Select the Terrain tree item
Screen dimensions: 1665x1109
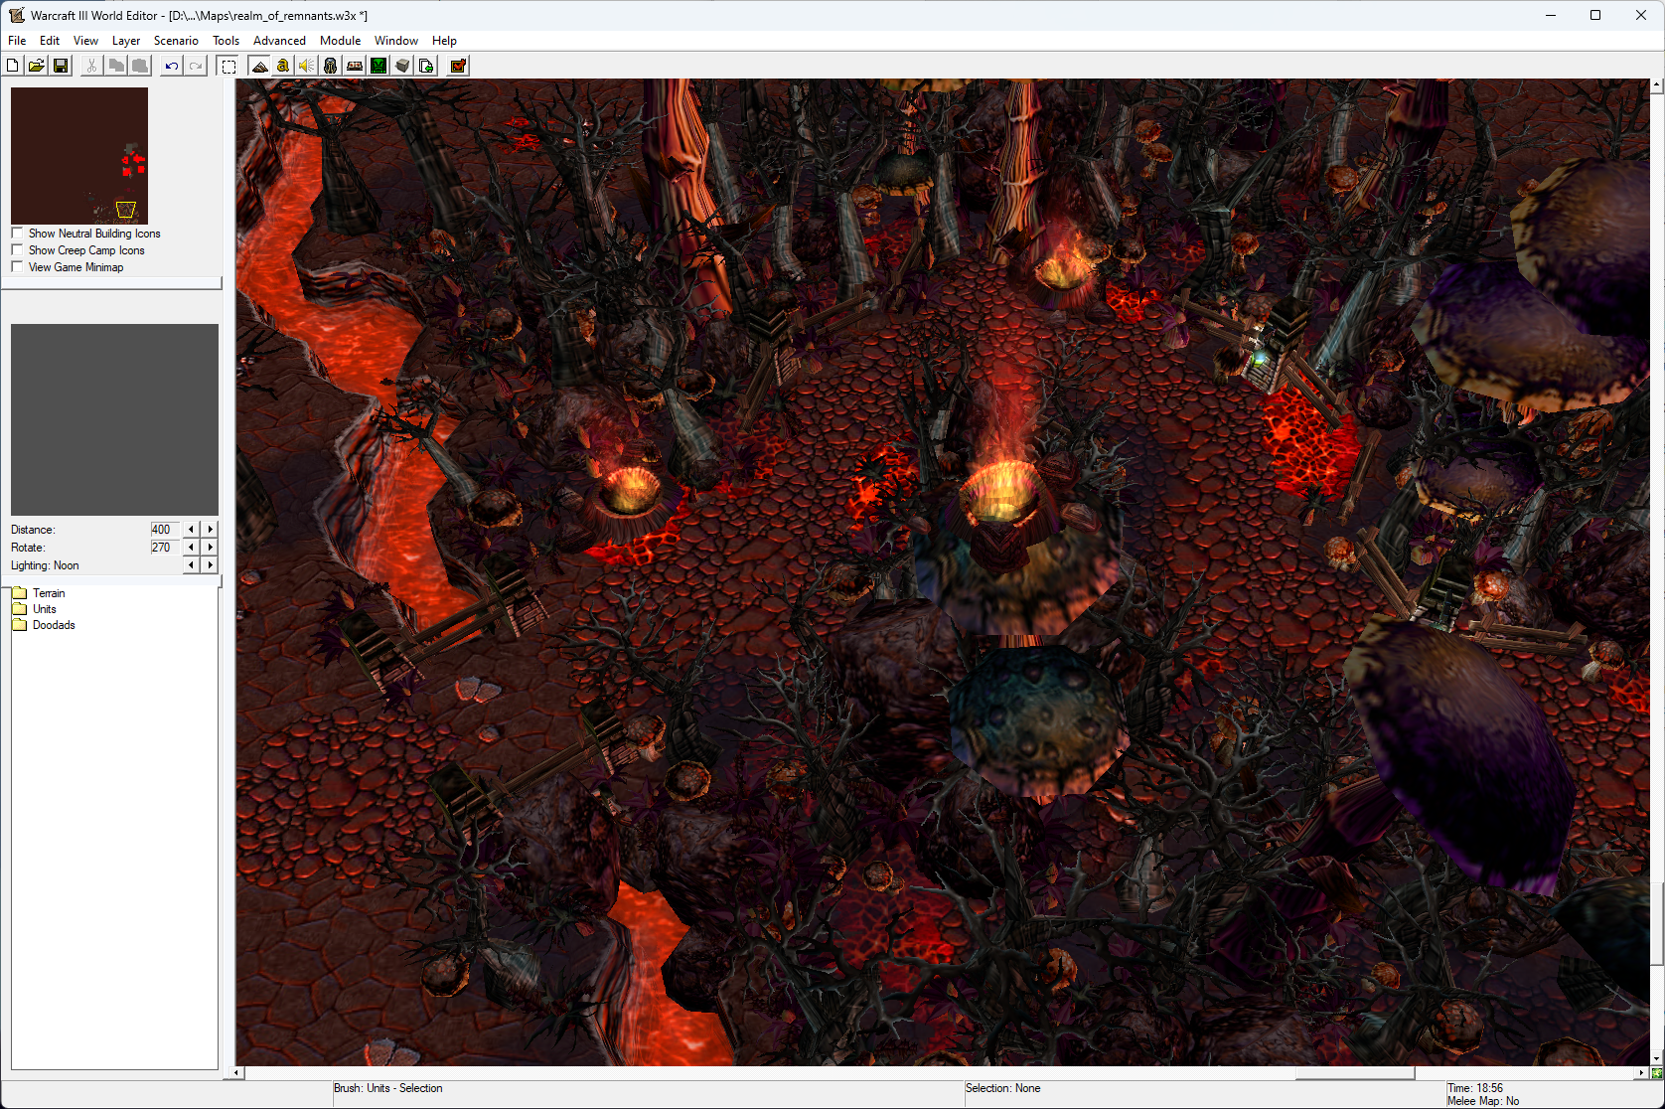49,593
